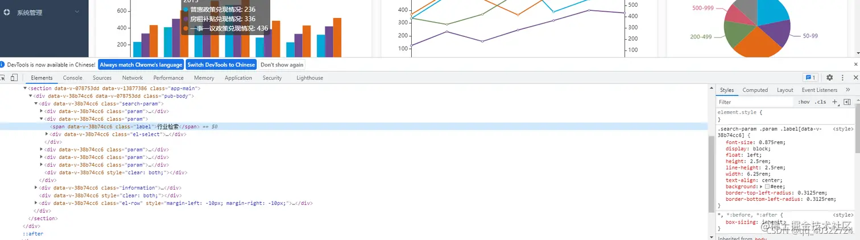Click the line-height: 2.5rem declaration
Viewport: 860px width, 240px height.
pyautogui.click(x=755, y=168)
